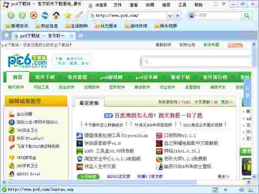
Task: Open the 未登录 account menu
Action: click(101, 5)
